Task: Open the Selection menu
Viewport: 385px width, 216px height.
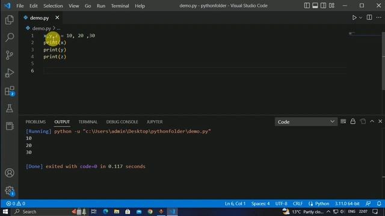Action: (53, 5)
